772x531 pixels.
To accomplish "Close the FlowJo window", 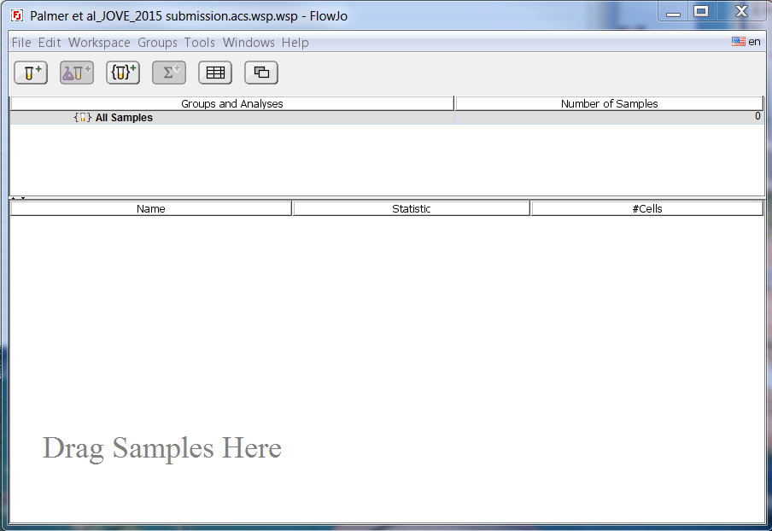I will [x=741, y=12].
